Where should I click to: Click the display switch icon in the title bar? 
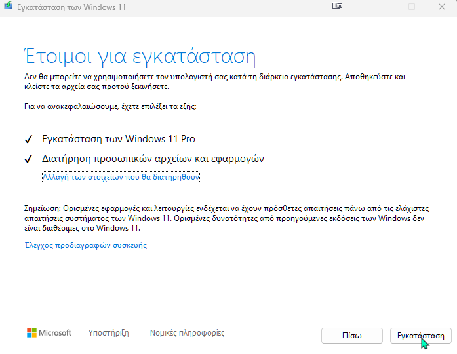click(x=337, y=6)
